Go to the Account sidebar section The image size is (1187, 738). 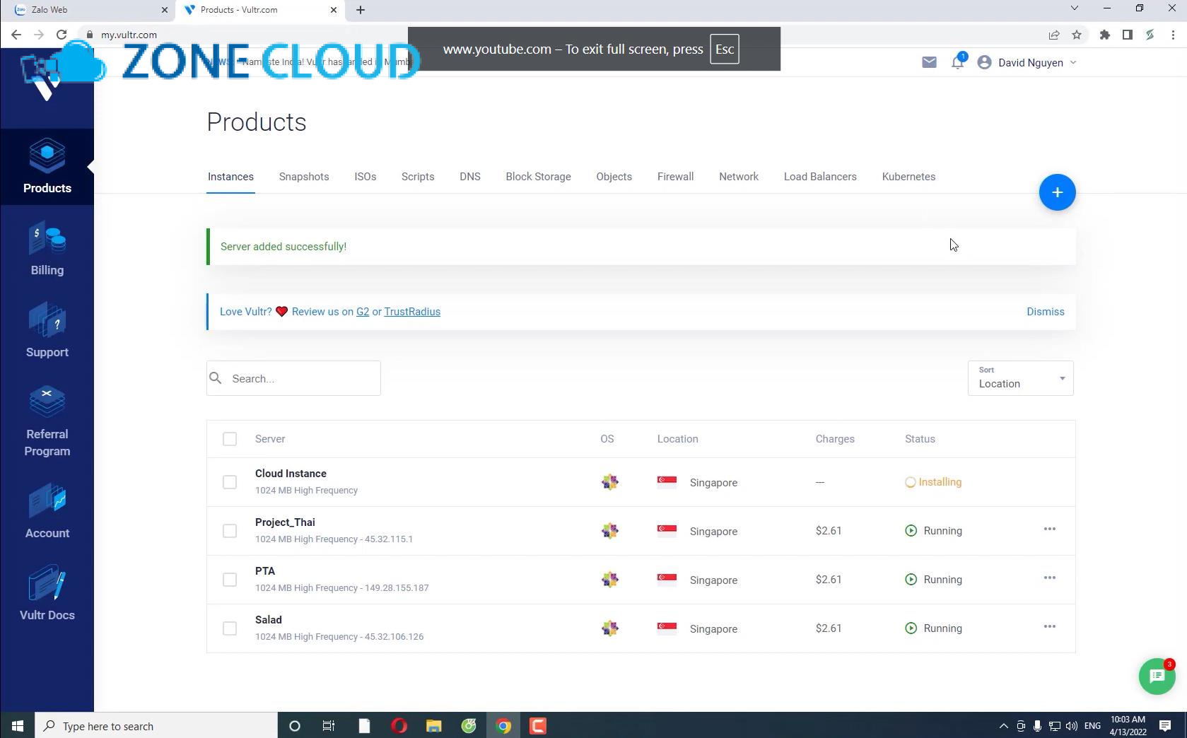(47, 512)
